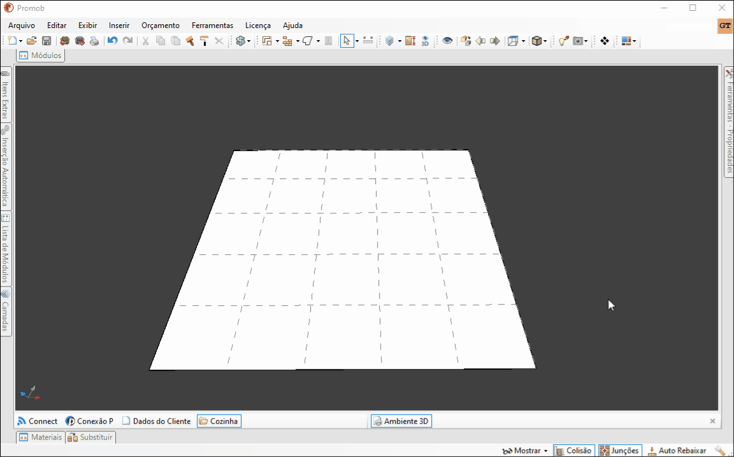
Task: Expand the layers toolbar dropdown arrow
Action: tap(399, 41)
